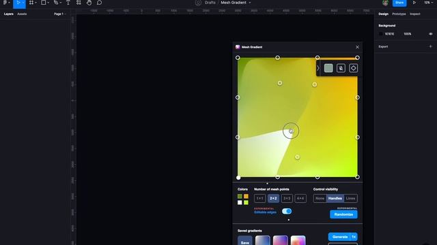This screenshot has width=437, height=245.
Task: Open the Generate 1x scale option
Action: (x=354, y=237)
